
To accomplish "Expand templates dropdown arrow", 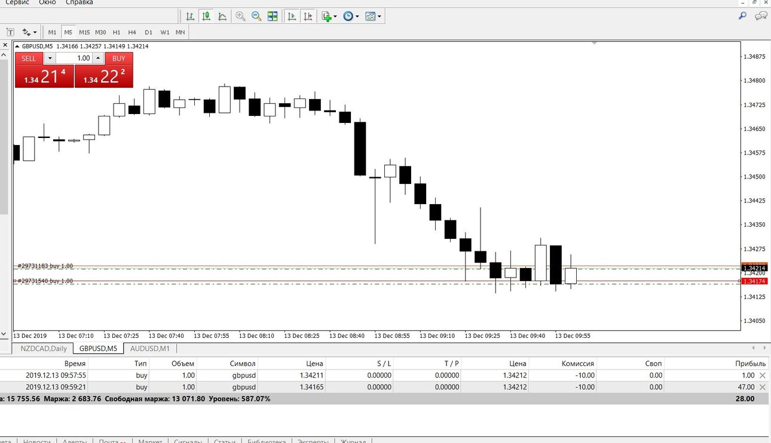I will point(380,17).
